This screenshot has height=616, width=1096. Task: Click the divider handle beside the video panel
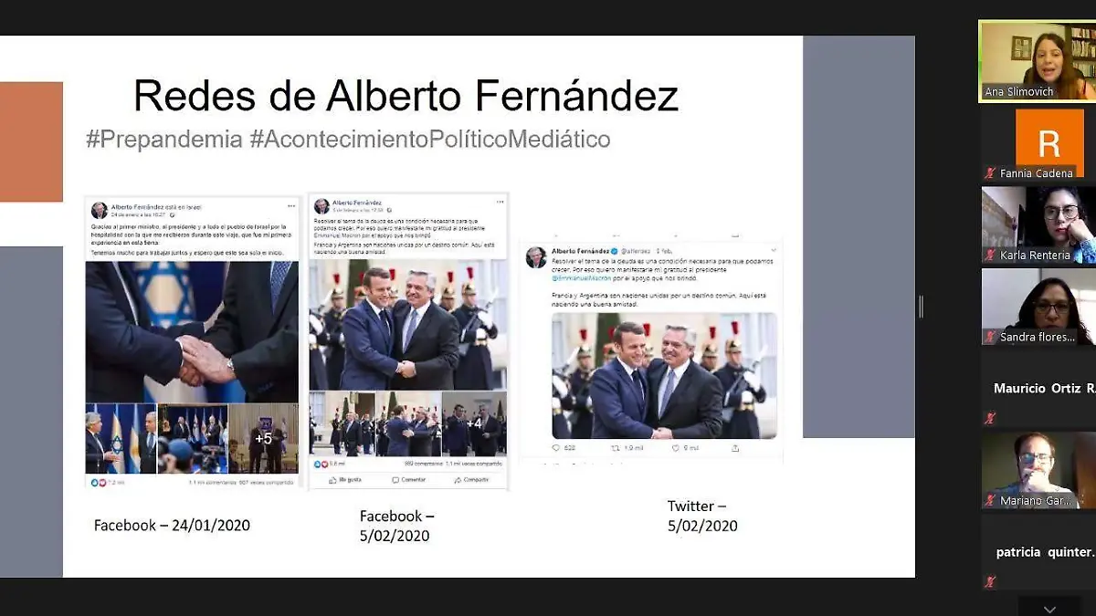pos(921,308)
